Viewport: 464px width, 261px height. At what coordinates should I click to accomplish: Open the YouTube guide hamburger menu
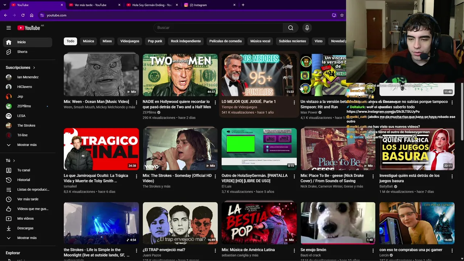[9, 28]
